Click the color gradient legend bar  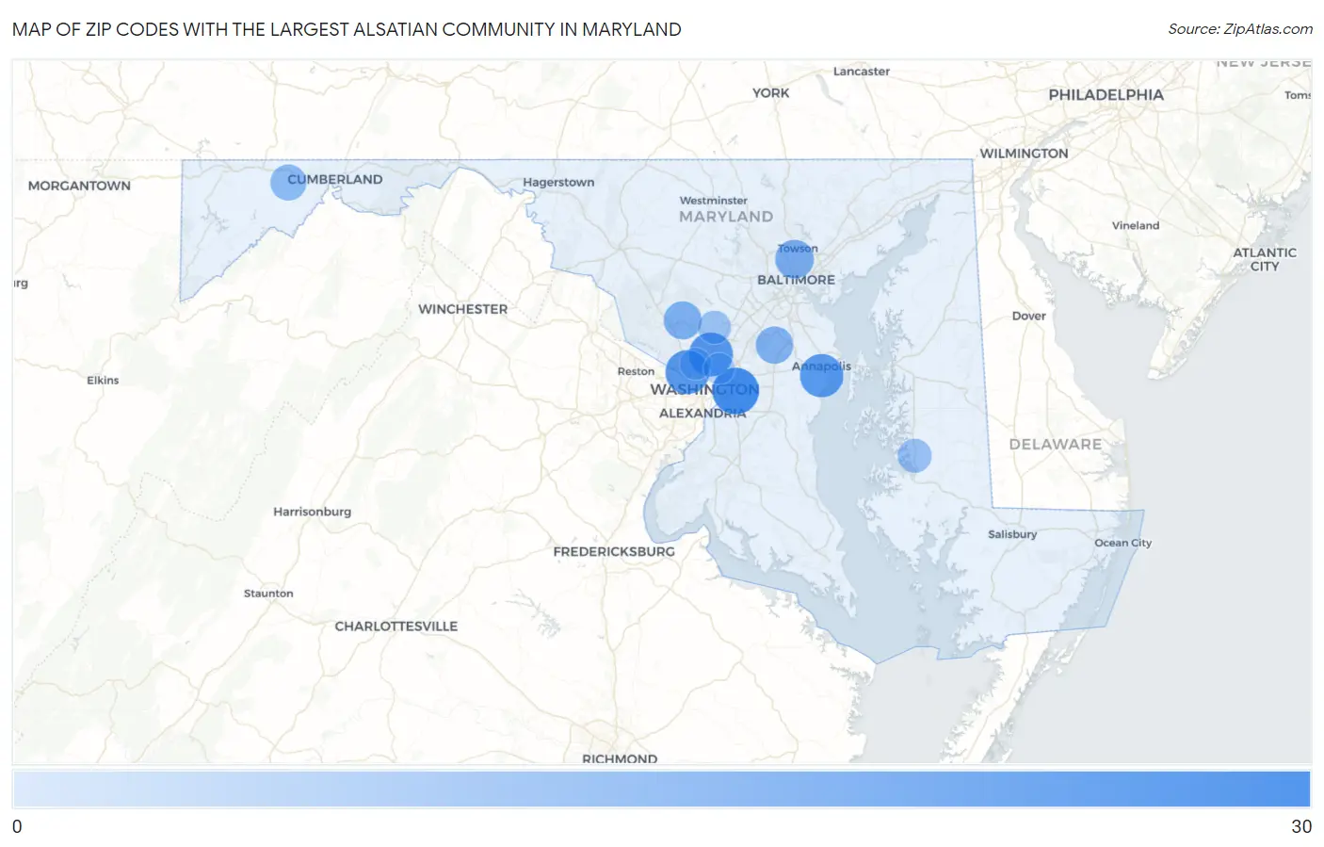click(x=661, y=789)
